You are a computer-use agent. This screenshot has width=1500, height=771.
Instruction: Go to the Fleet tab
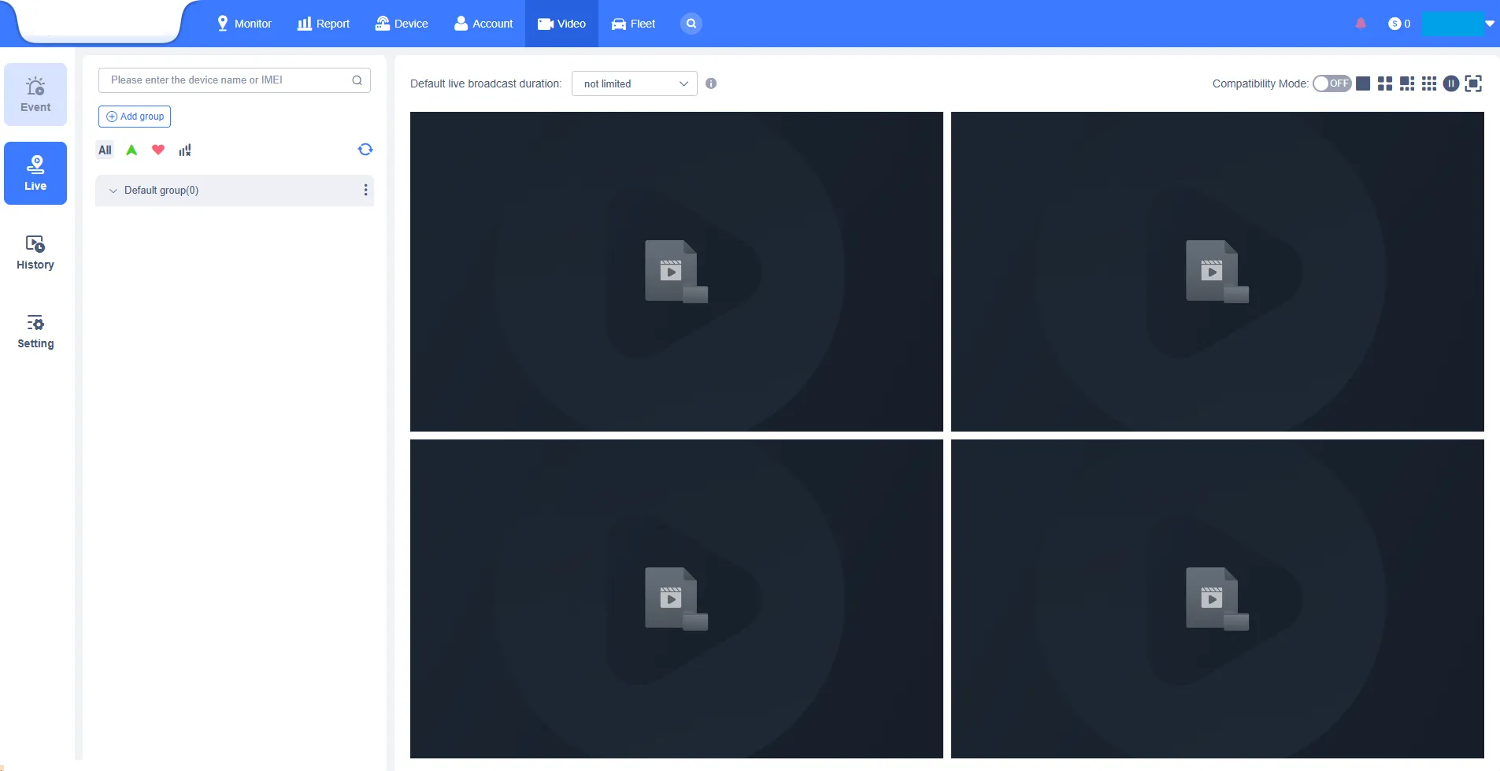(x=634, y=24)
